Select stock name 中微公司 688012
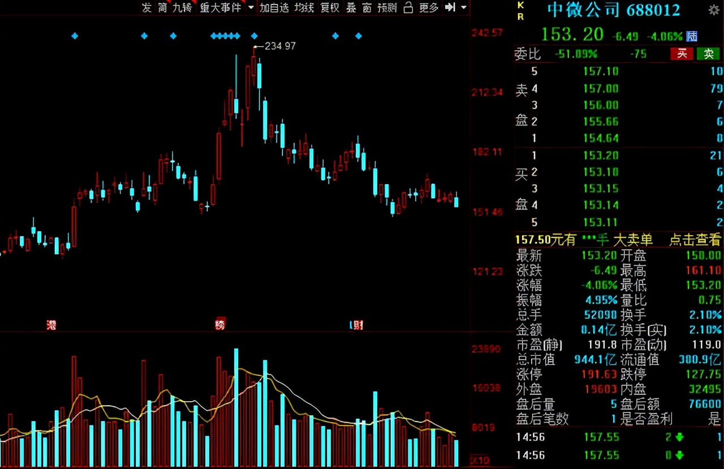724x469 pixels. point(614,10)
